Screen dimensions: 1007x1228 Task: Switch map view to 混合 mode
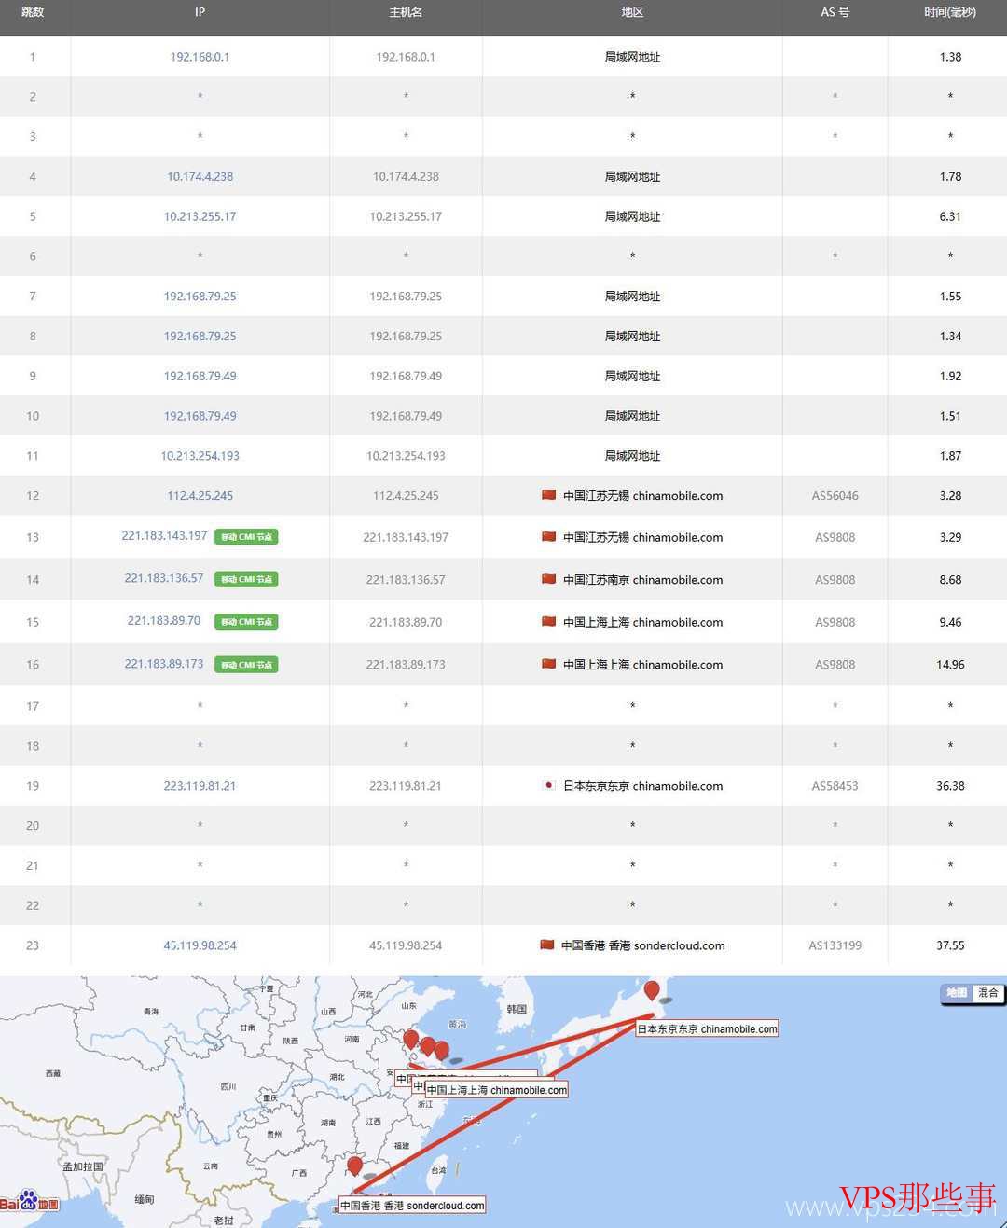[x=987, y=993]
